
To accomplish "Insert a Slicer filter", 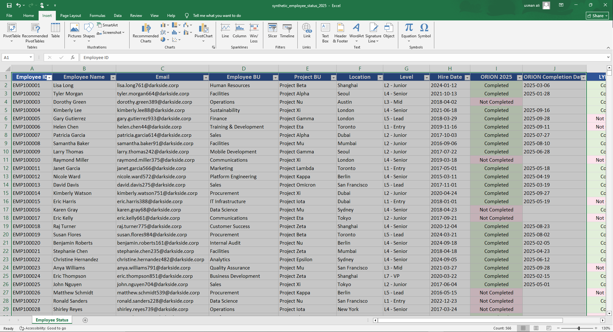I will (x=272, y=31).
